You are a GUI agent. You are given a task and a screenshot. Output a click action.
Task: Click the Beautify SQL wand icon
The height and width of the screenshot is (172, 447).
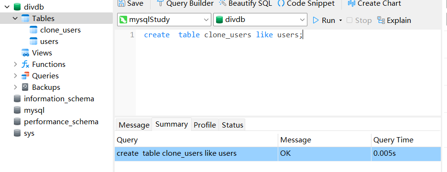[222, 3]
